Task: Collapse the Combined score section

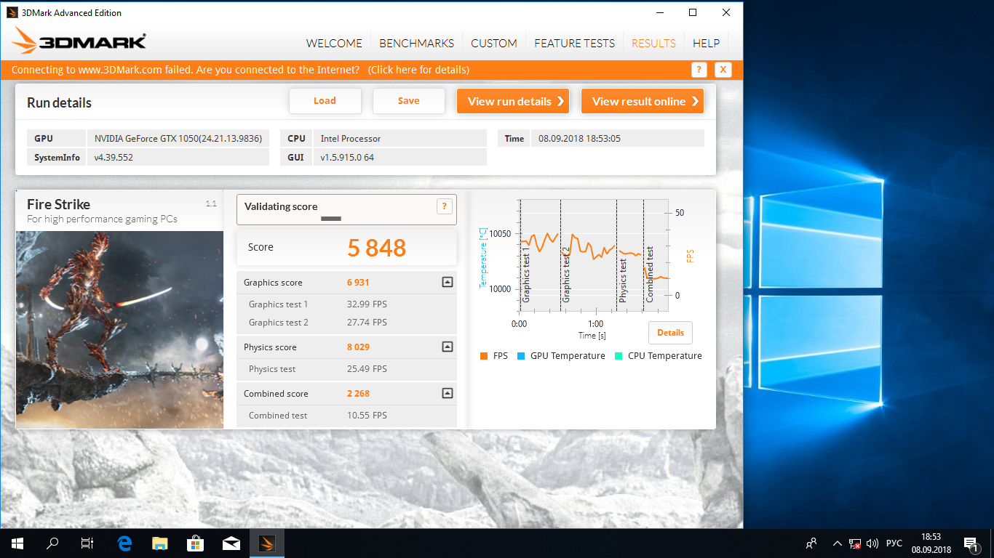Action: coord(448,393)
